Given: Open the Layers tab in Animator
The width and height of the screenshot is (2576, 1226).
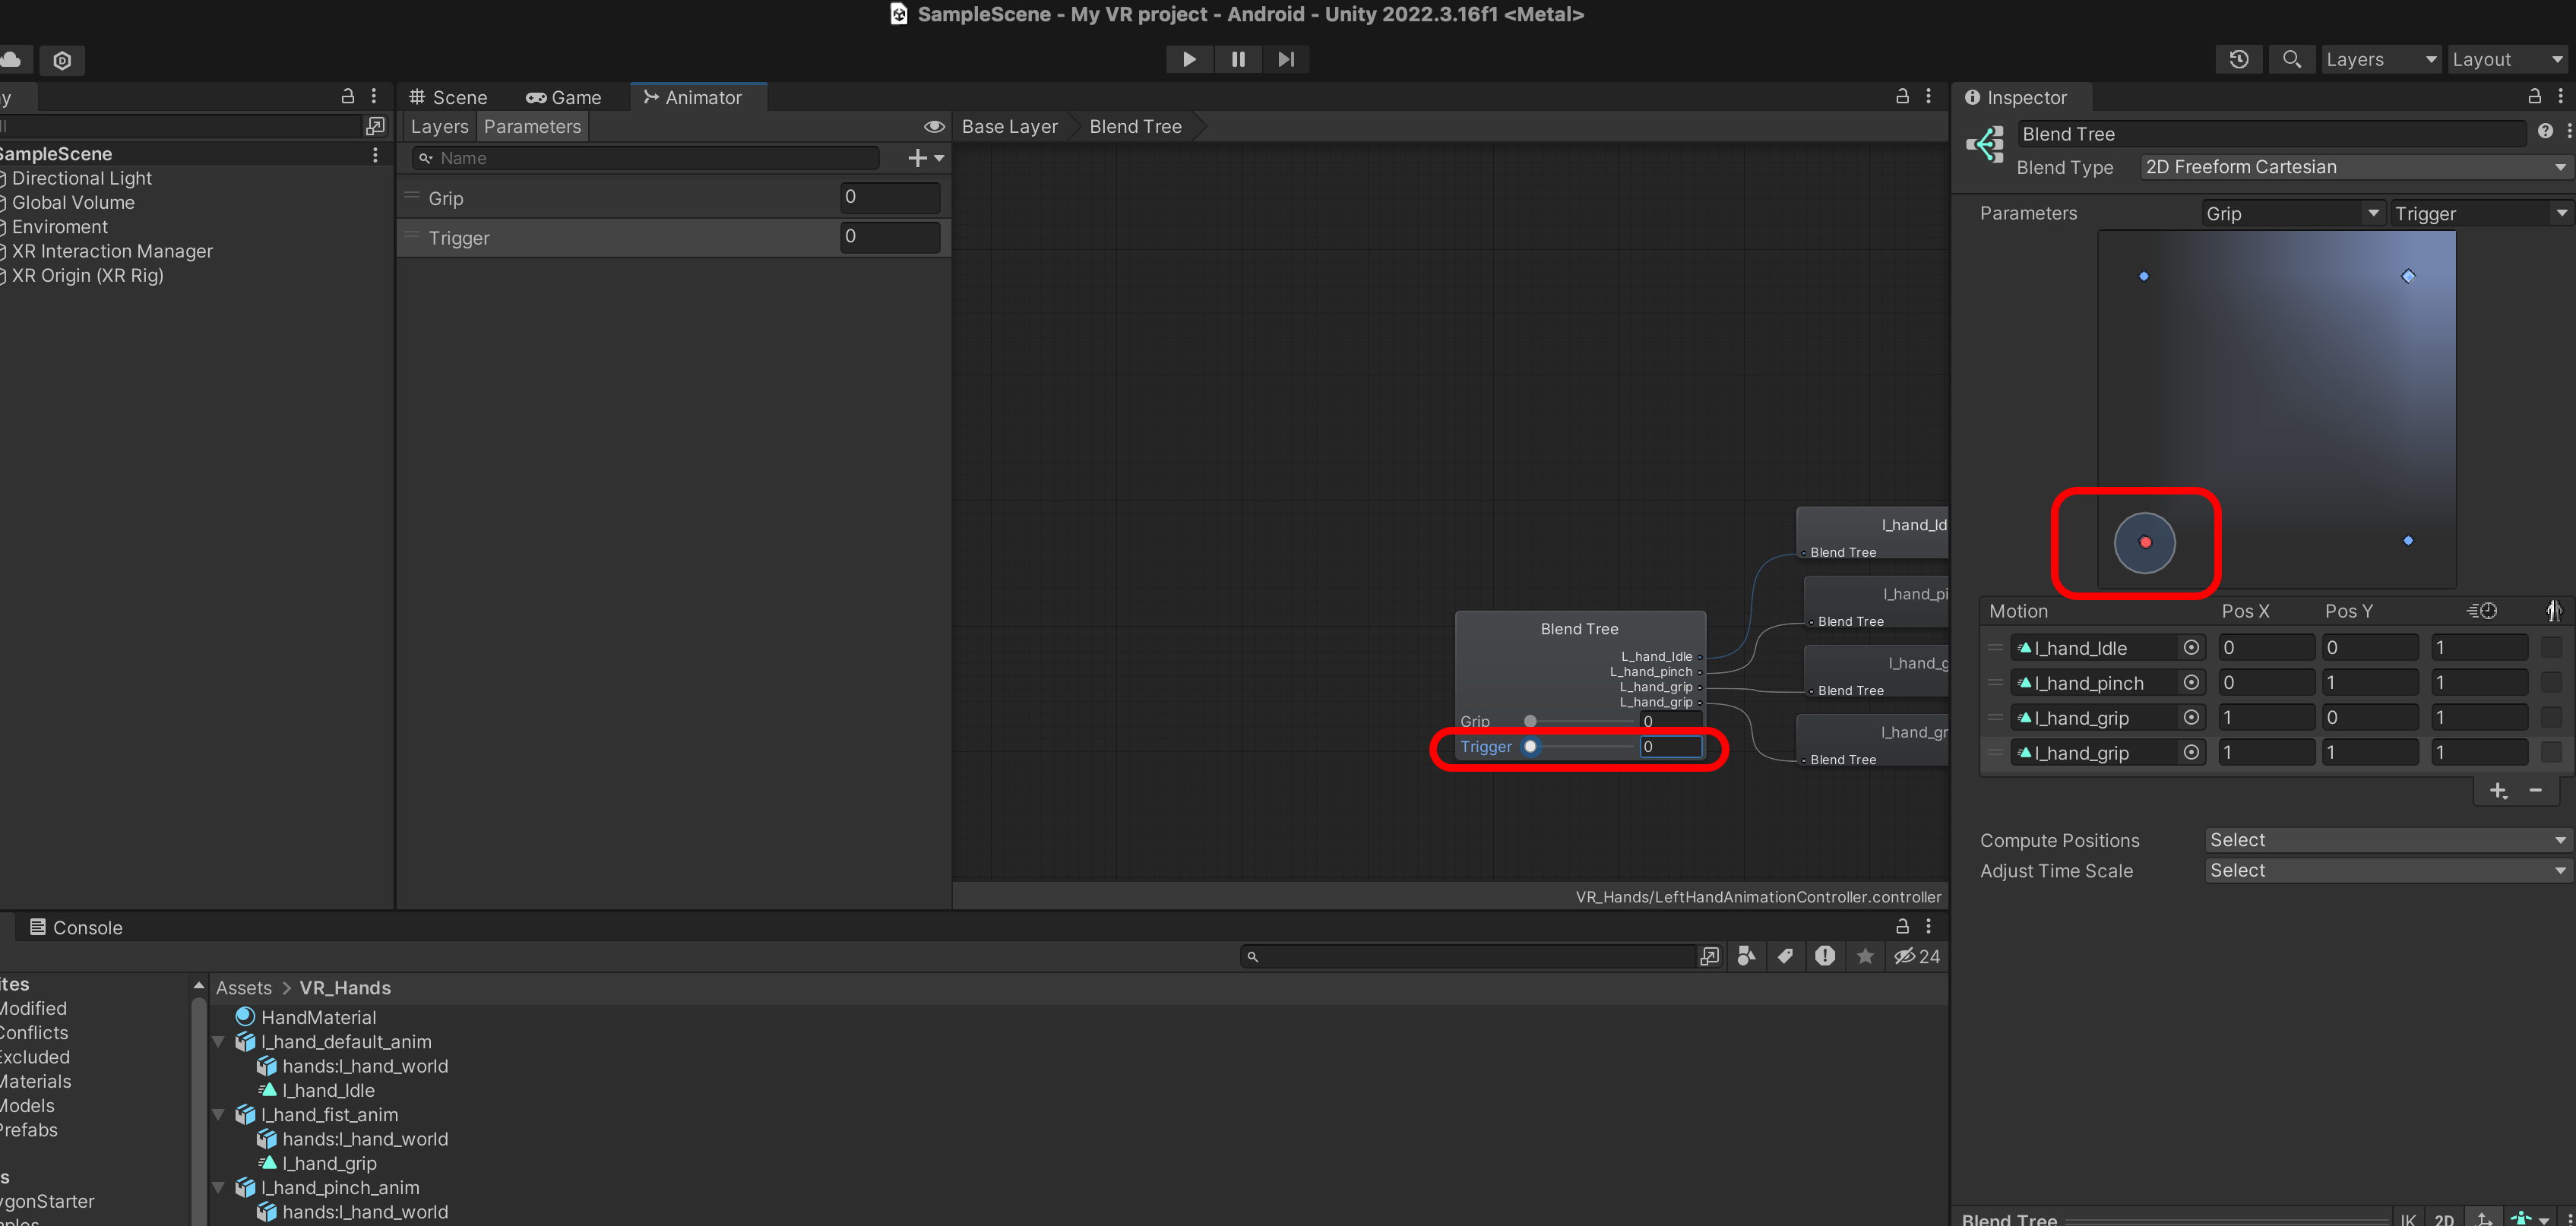Looking at the screenshot, I should [439, 127].
